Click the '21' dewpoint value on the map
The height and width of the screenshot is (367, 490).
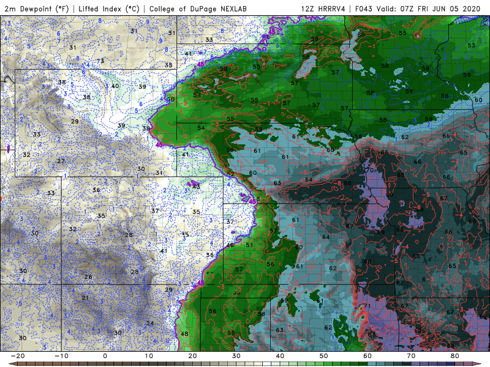pos(85,298)
